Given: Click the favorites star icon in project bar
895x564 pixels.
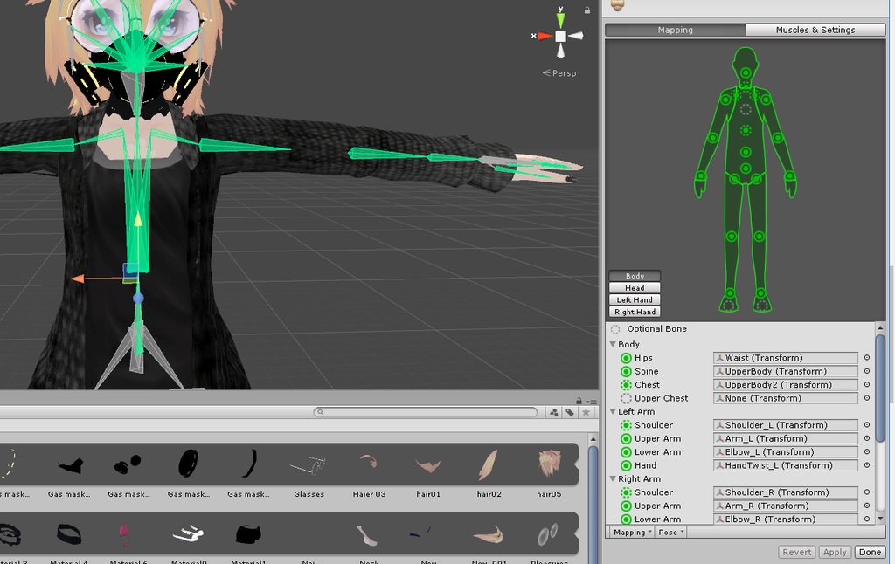Looking at the screenshot, I should [586, 412].
